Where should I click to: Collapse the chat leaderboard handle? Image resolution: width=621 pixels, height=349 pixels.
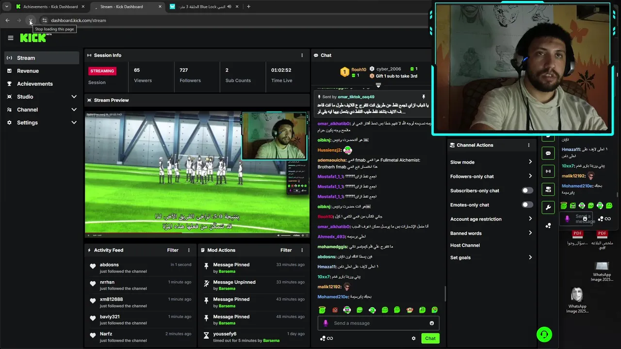(x=378, y=85)
